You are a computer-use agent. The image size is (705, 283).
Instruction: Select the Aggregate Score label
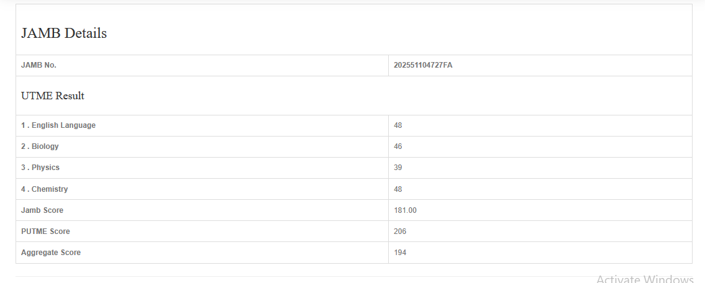coord(51,253)
